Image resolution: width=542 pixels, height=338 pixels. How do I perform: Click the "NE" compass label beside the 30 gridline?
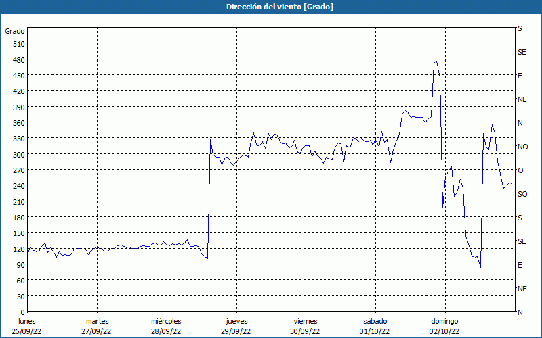coord(522,289)
